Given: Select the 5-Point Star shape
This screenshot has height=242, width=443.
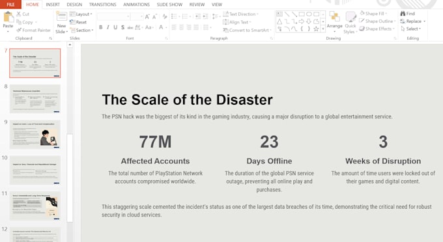Looking at the screenshot, I should pyautogui.click(x=317, y=29).
